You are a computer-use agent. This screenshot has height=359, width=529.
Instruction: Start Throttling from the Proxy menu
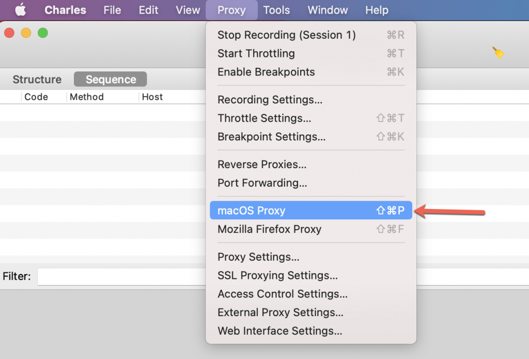[310, 53]
